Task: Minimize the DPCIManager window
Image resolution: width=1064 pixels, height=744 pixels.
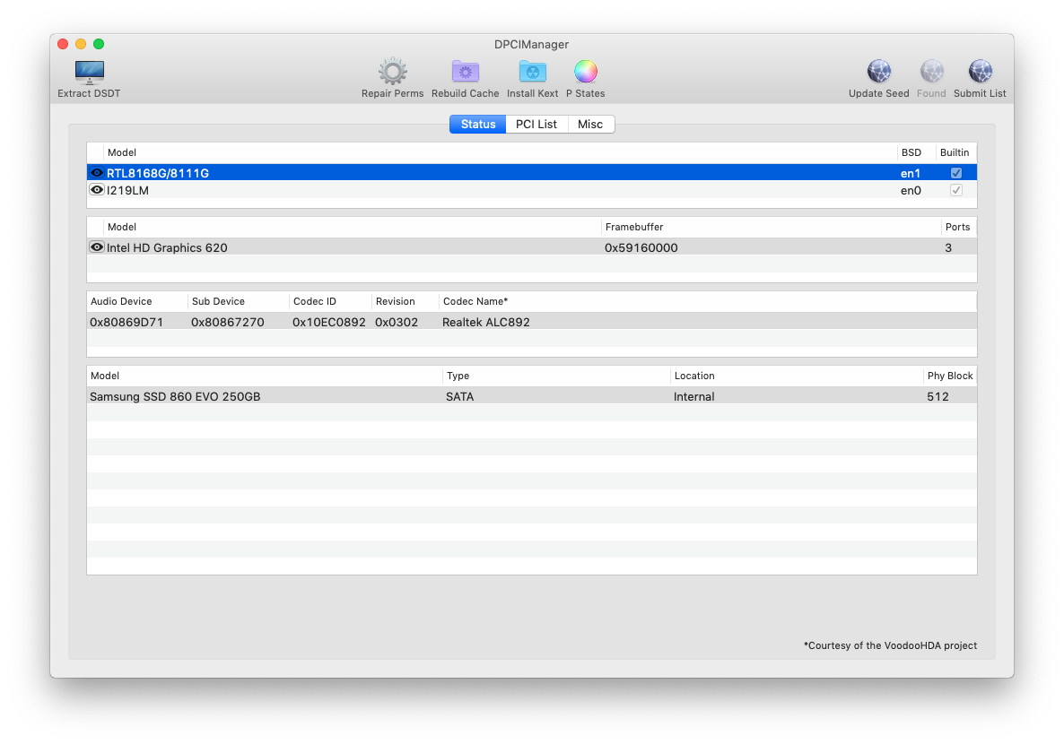Action: point(81,44)
